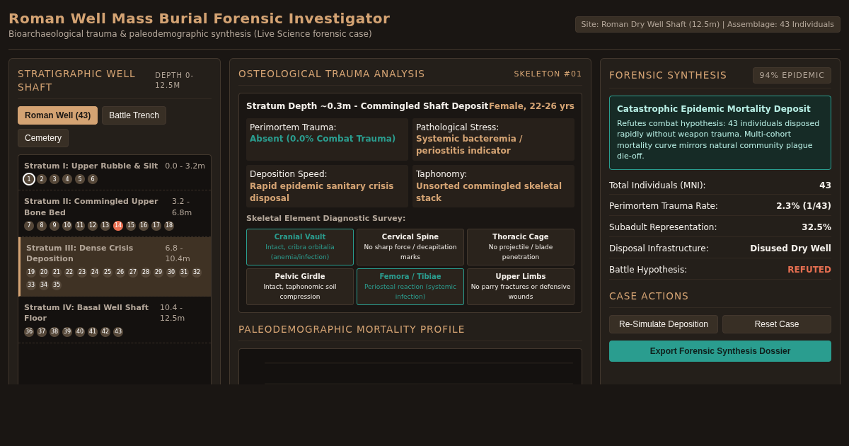Select Stratum II: Commingled Upper Bone Bed row
849x446 pixels.
(115, 214)
